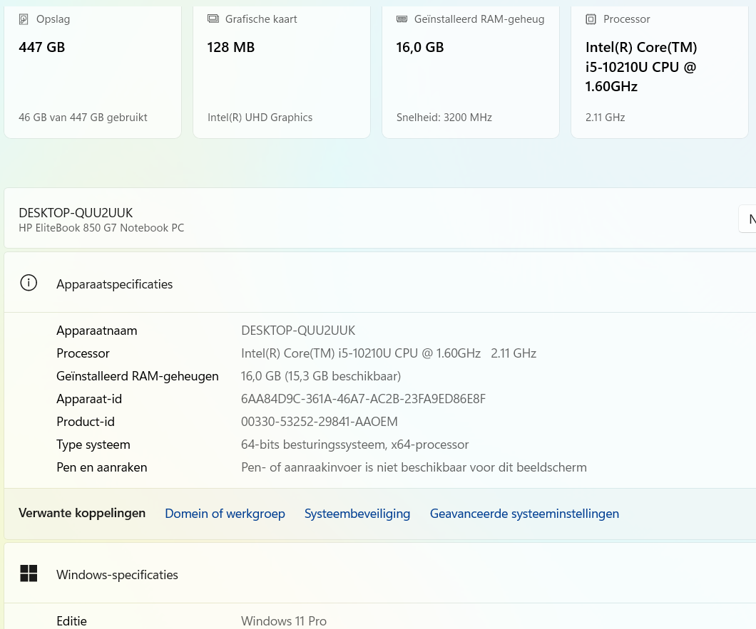Image resolution: width=756 pixels, height=629 pixels.
Task: Click the "Geïnstalleerd RAM-geheugen" row label
Action: (138, 376)
